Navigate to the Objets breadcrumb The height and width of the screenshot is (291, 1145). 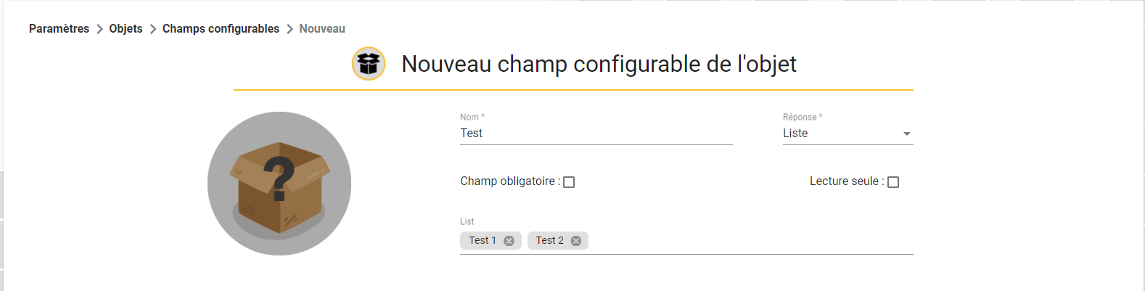[x=126, y=29]
